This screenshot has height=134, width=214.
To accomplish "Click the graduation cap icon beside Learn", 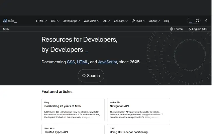I will coord(115,21).
